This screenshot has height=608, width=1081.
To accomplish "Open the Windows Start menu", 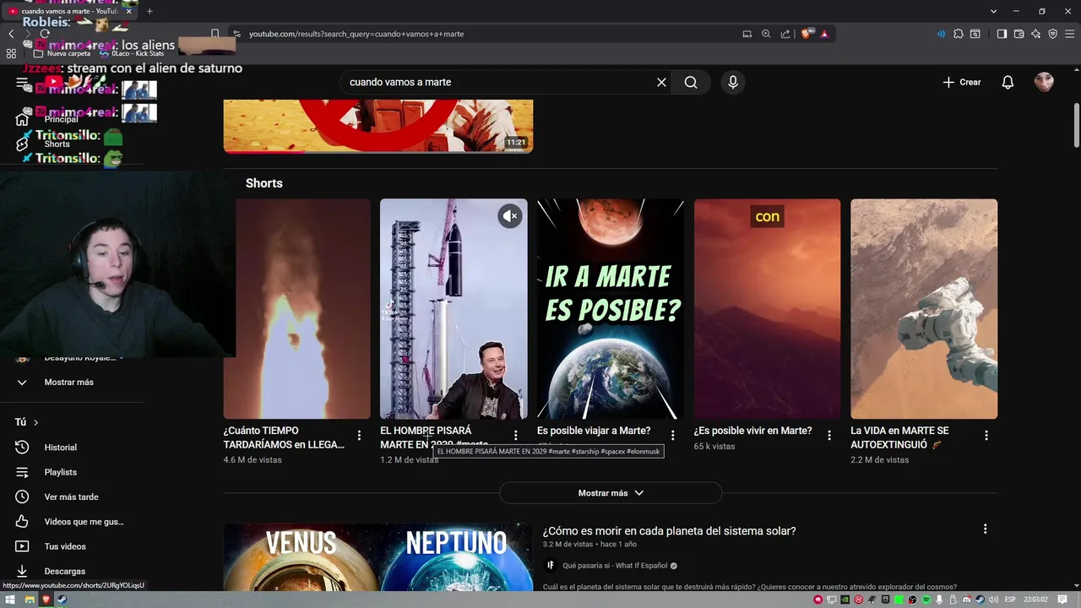I will click(11, 600).
